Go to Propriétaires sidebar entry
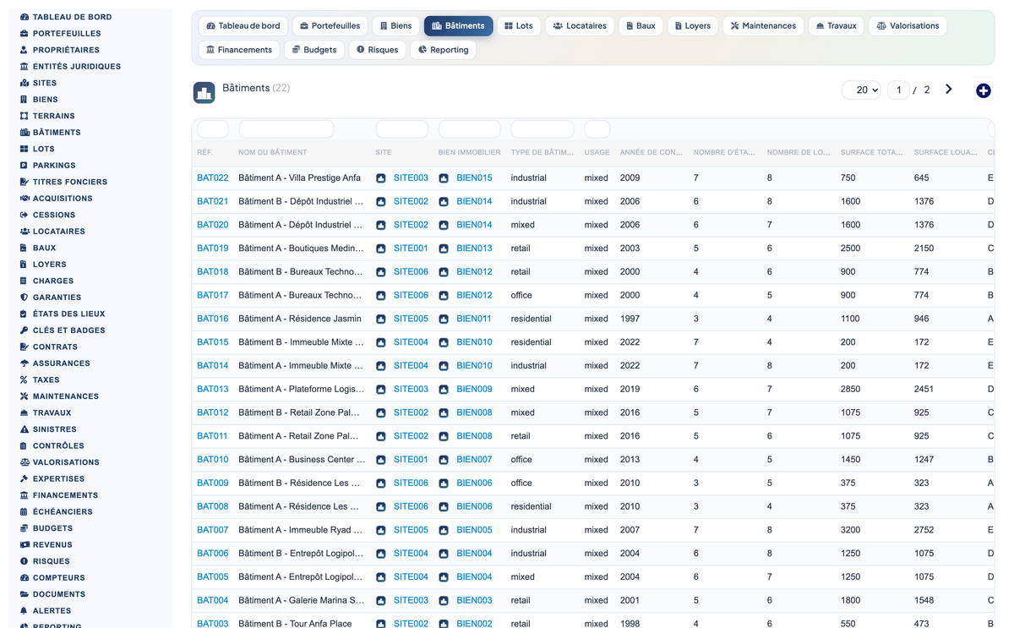Image resolution: width=1014 pixels, height=628 pixels. tap(66, 50)
